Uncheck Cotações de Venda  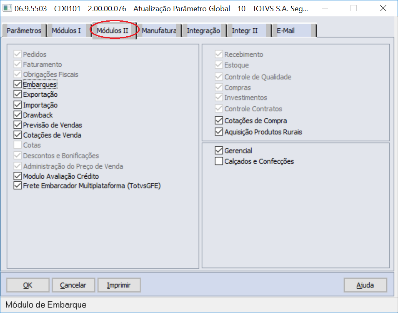click(x=18, y=135)
